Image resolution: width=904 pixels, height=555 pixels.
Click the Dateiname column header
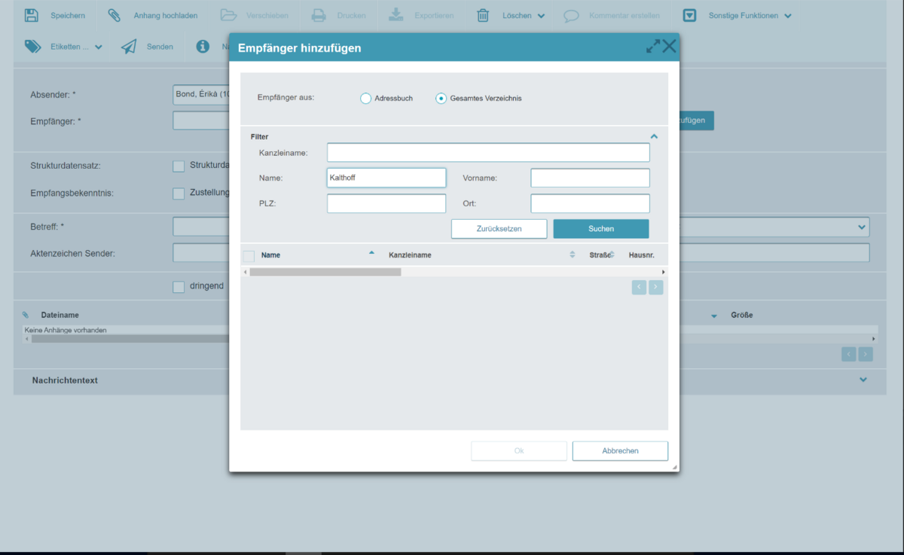coord(60,315)
